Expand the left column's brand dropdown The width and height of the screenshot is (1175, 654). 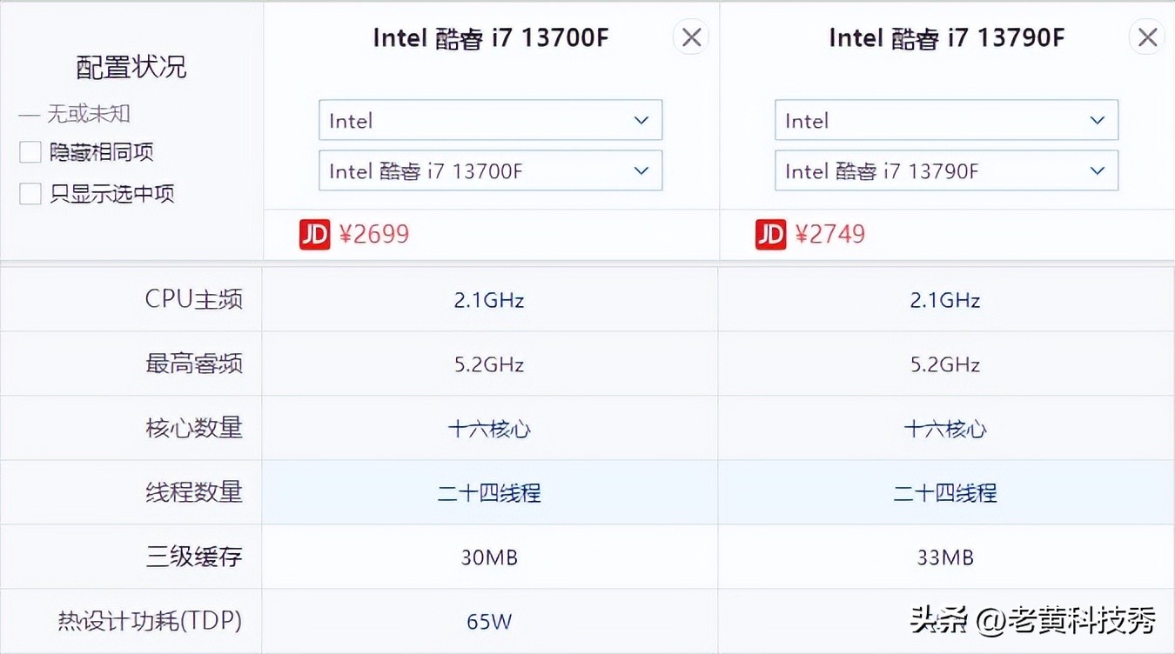tap(487, 120)
